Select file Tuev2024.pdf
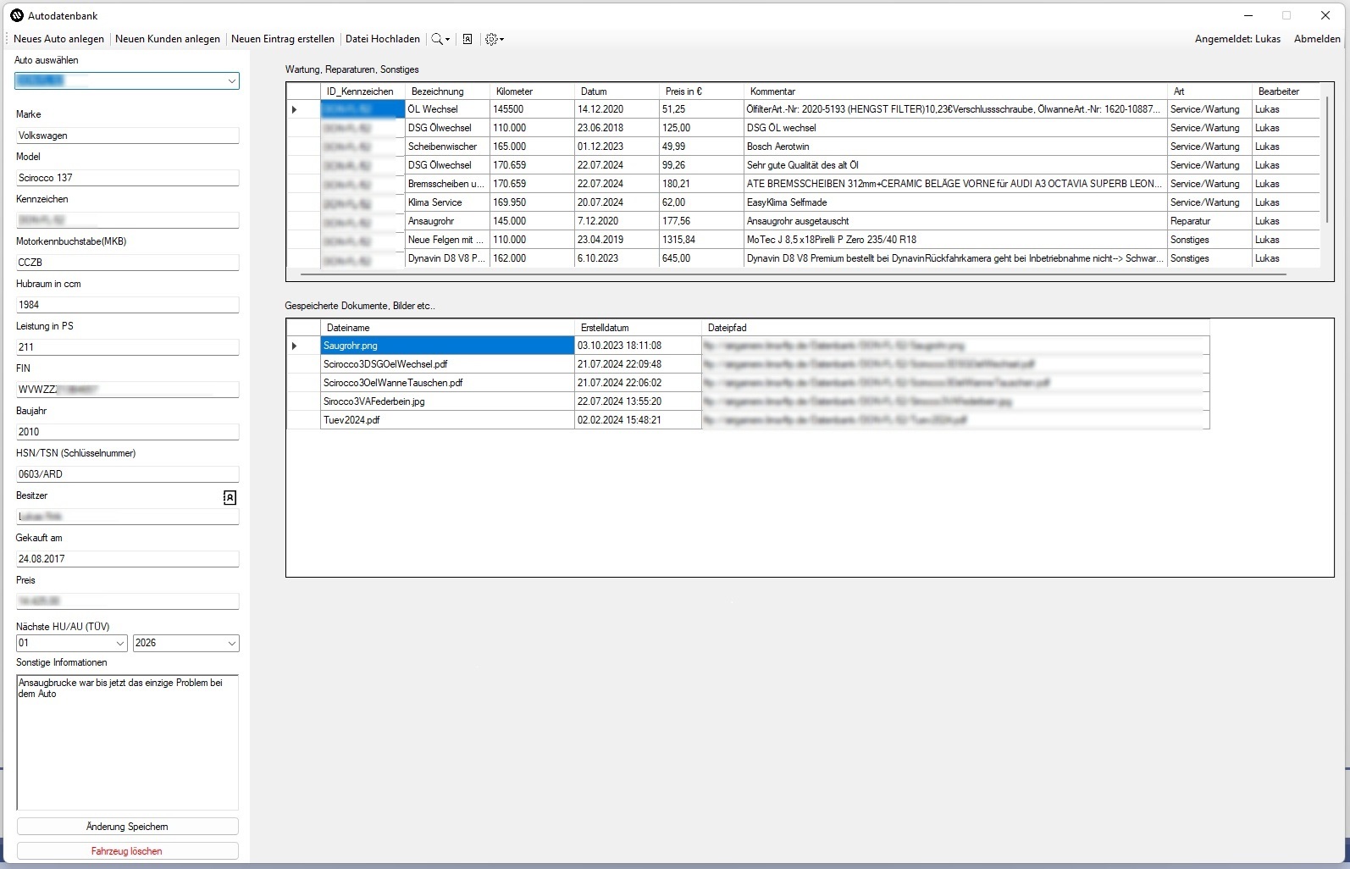 447,420
